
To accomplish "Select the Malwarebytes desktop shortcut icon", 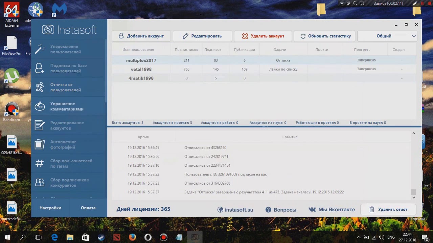I will click(59, 9).
